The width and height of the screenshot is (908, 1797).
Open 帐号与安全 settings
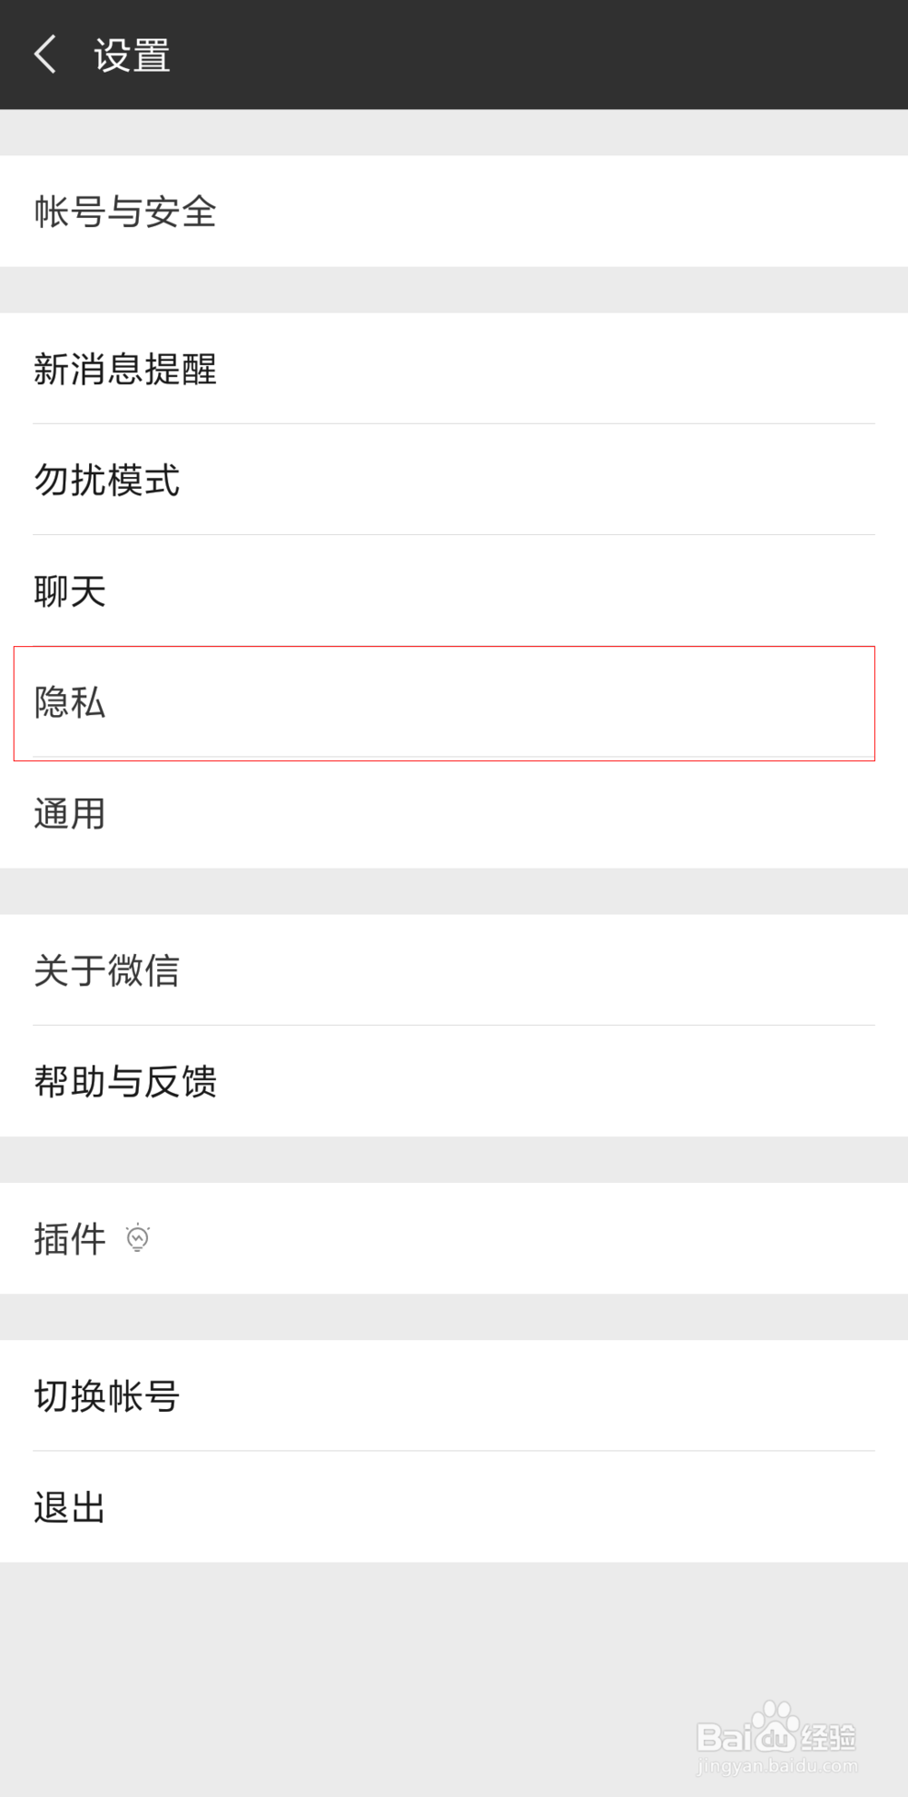click(454, 212)
